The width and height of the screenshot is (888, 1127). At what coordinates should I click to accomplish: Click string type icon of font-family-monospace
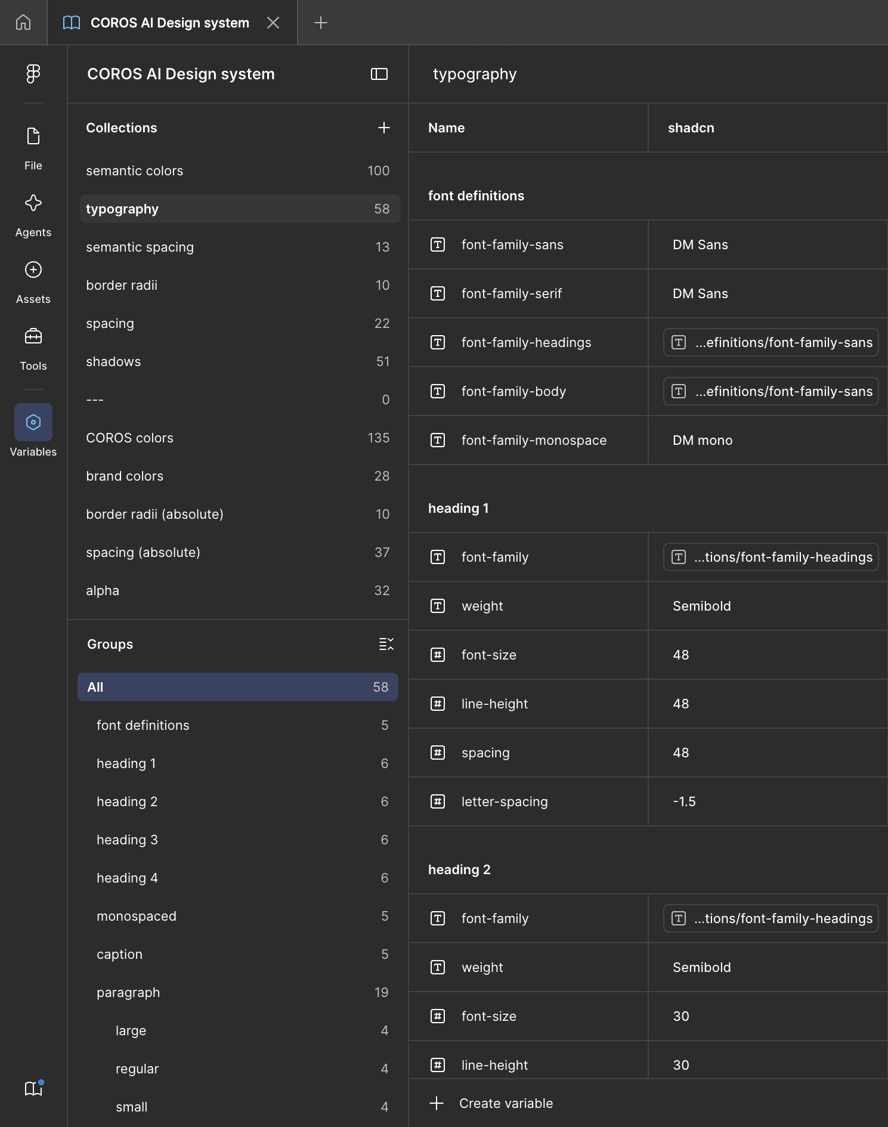click(438, 440)
